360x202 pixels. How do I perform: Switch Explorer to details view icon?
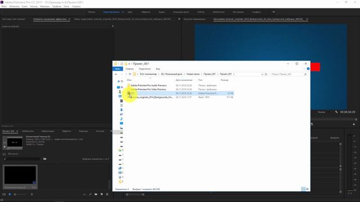click(x=303, y=189)
